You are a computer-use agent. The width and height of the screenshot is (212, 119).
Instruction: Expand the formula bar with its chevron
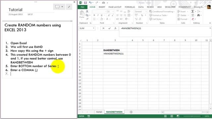(x=210, y=28)
